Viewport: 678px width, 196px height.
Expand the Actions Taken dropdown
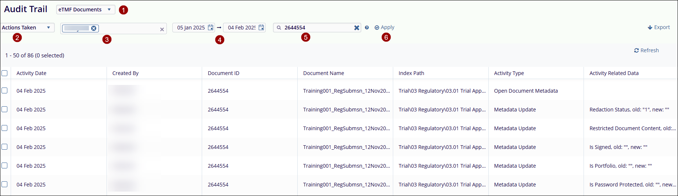click(x=26, y=28)
